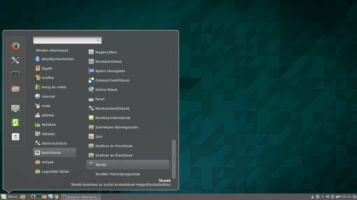
Task: Open Rendszerinformációk entry
Action: (x=128, y=118)
